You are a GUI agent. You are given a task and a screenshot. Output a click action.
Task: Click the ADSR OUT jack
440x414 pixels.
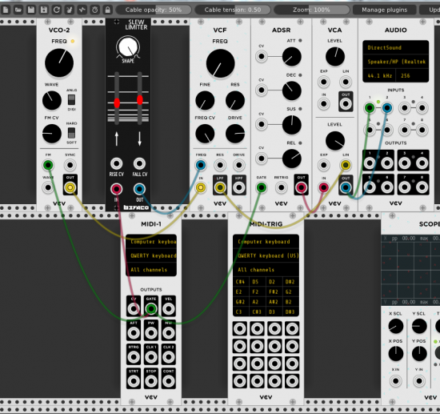click(301, 187)
